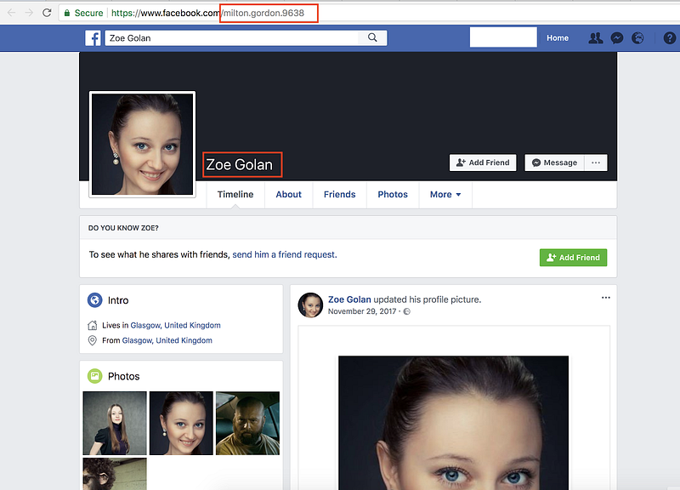This screenshot has height=490, width=680.
Task: Expand the More dropdown tab
Action: (445, 194)
